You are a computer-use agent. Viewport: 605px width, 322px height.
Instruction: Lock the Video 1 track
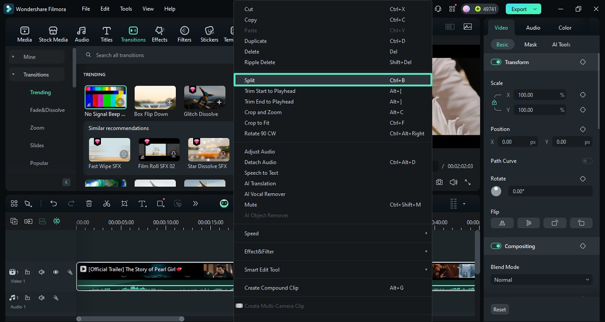(27, 272)
